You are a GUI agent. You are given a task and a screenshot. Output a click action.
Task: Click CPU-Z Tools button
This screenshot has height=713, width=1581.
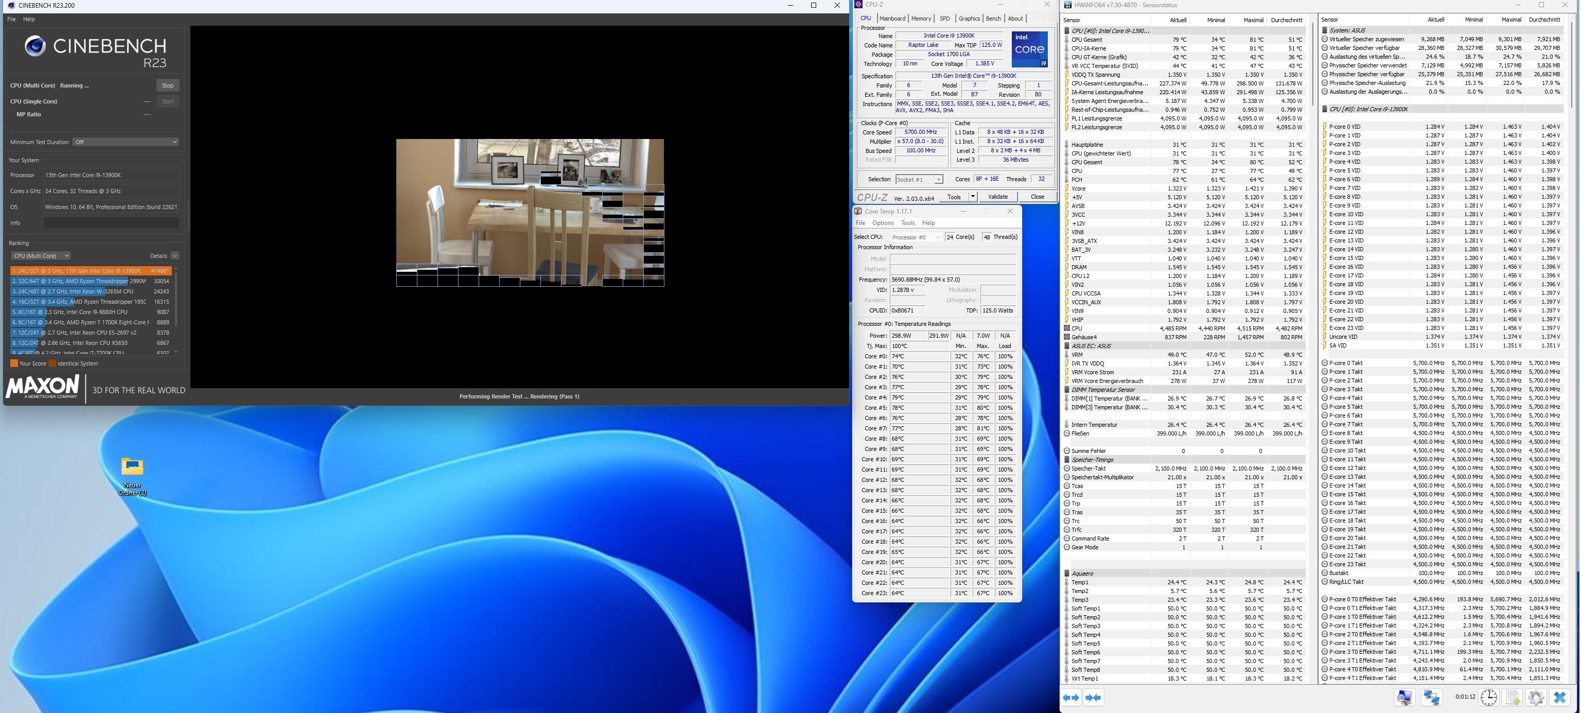[x=954, y=197]
